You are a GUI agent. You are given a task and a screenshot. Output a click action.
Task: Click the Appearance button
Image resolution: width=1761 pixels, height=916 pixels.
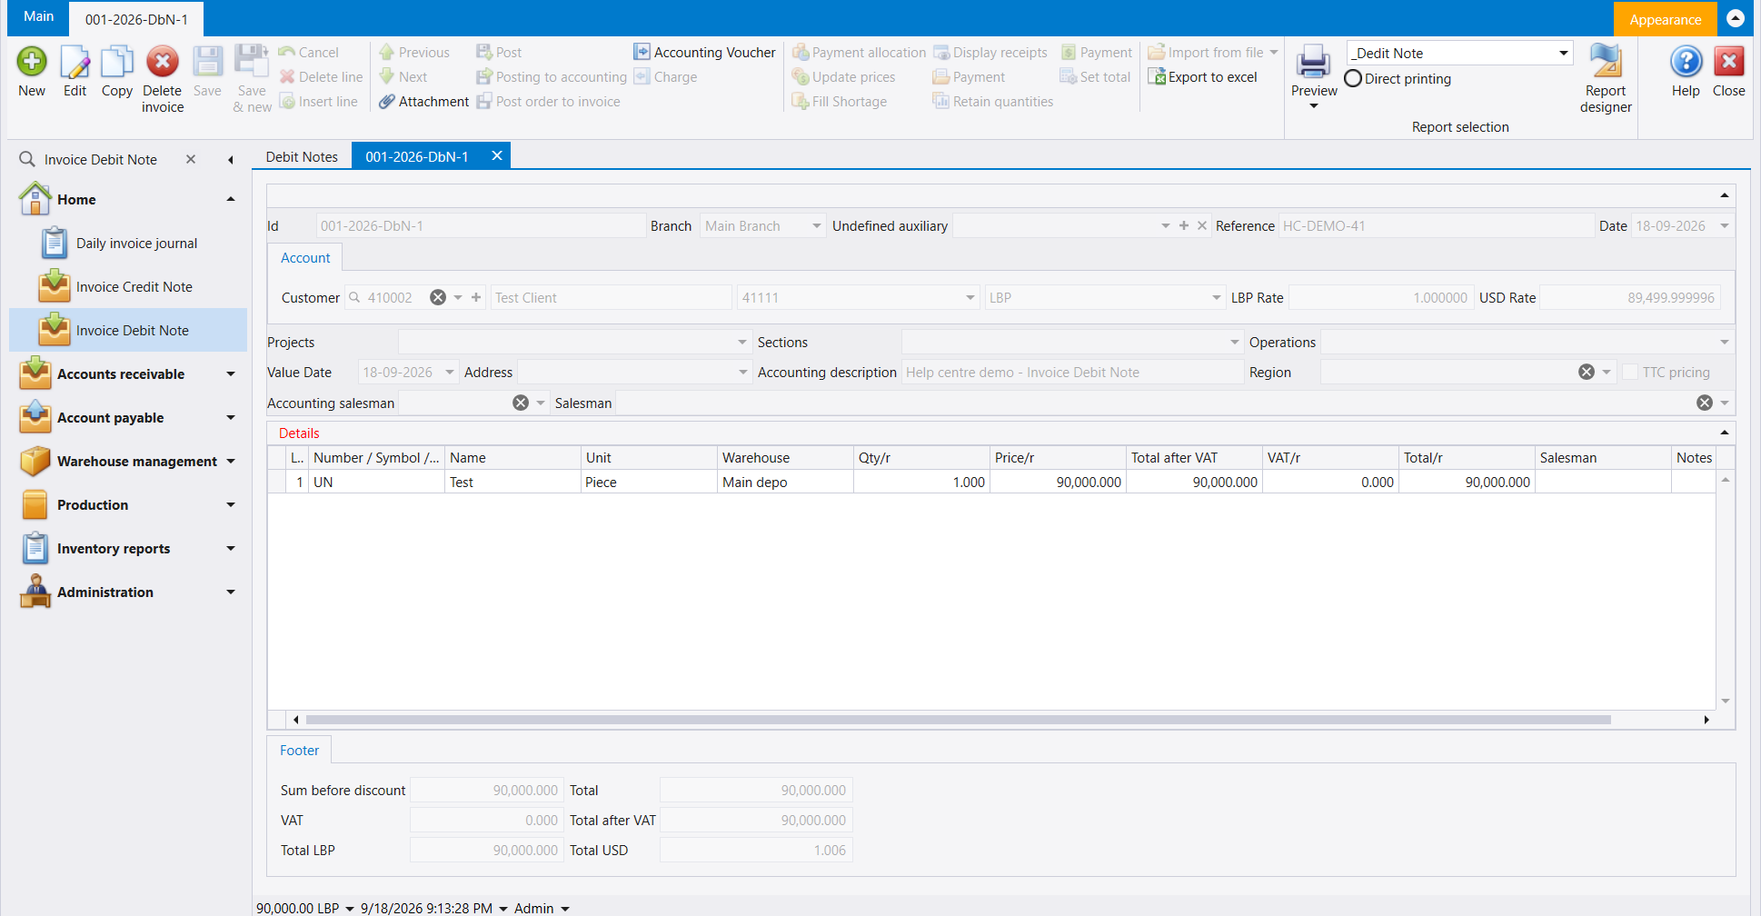[1665, 19]
